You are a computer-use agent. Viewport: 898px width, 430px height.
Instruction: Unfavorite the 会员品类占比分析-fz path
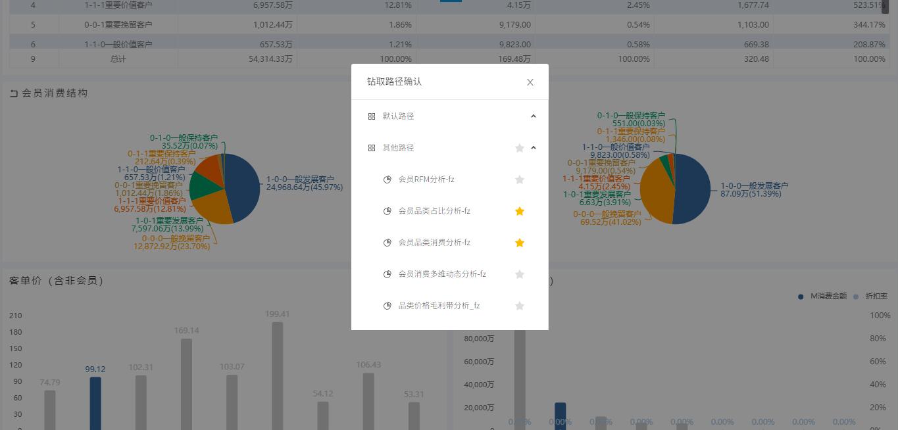pyautogui.click(x=520, y=210)
